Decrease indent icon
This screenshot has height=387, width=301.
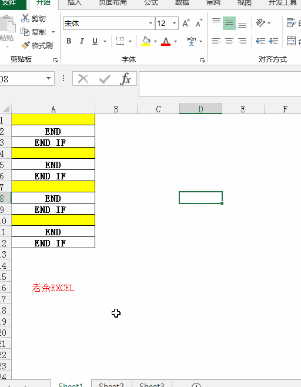click(260, 41)
